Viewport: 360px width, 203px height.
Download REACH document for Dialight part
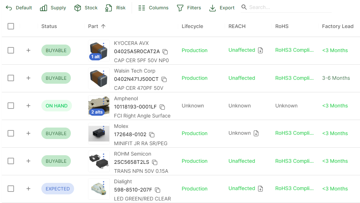pyautogui.click(x=260, y=189)
